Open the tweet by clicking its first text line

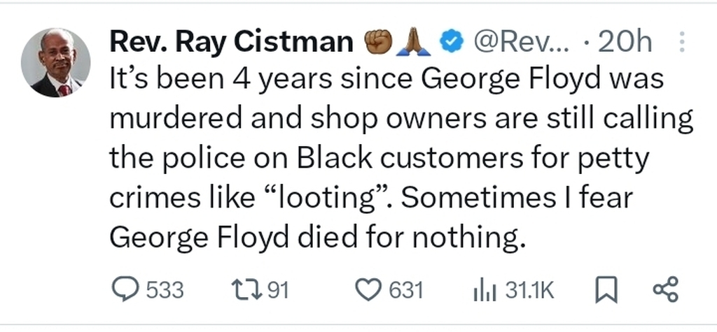tap(387, 79)
